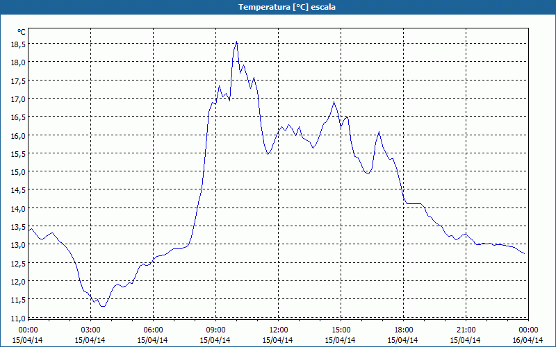Screen dimensions: 556x347
Task: Click the 12:00 time label
Action: (x=279, y=330)
